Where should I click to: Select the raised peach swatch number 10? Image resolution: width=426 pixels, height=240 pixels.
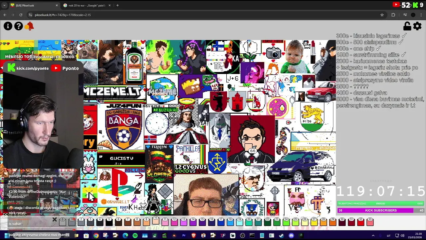tap(155, 220)
